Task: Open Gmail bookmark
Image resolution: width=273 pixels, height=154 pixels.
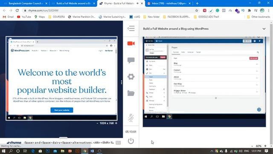Action: (8, 17)
